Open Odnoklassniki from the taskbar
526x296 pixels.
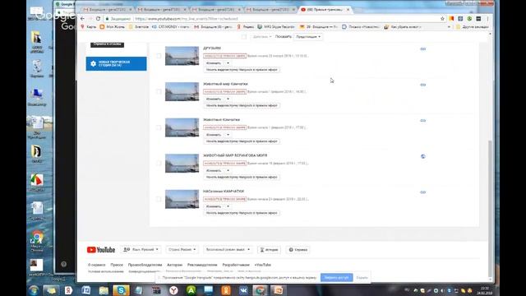[226, 290]
